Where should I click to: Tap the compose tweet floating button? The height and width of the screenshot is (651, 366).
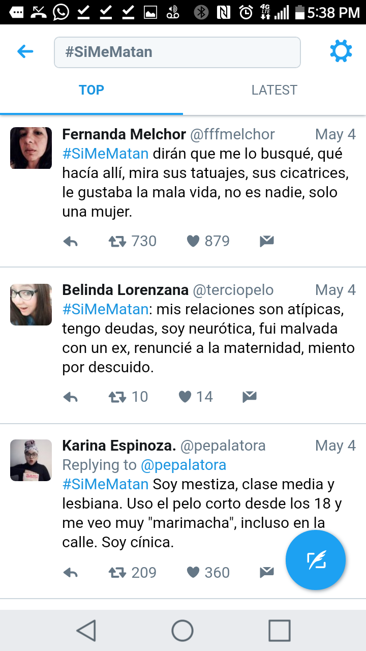point(316,560)
